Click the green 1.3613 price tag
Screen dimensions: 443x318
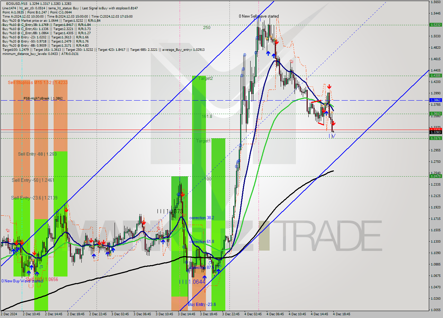click(435, 113)
